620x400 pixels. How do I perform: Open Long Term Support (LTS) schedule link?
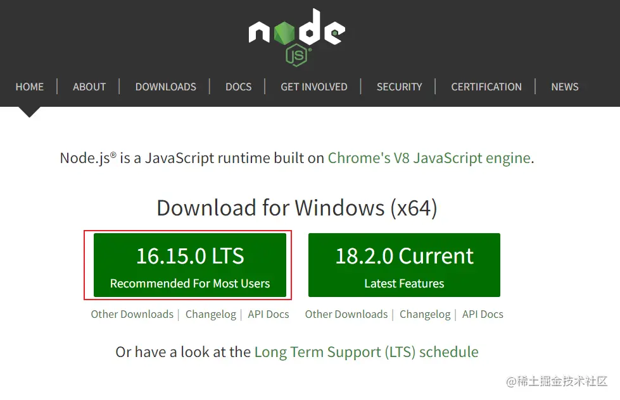[367, 352]
